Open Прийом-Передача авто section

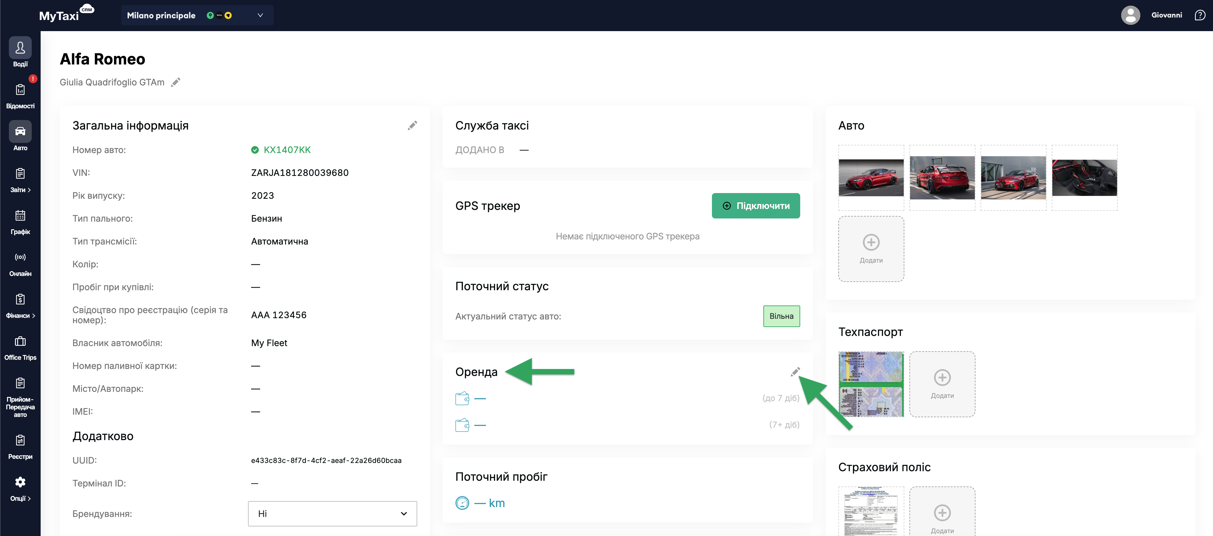(x=20, y=397)
